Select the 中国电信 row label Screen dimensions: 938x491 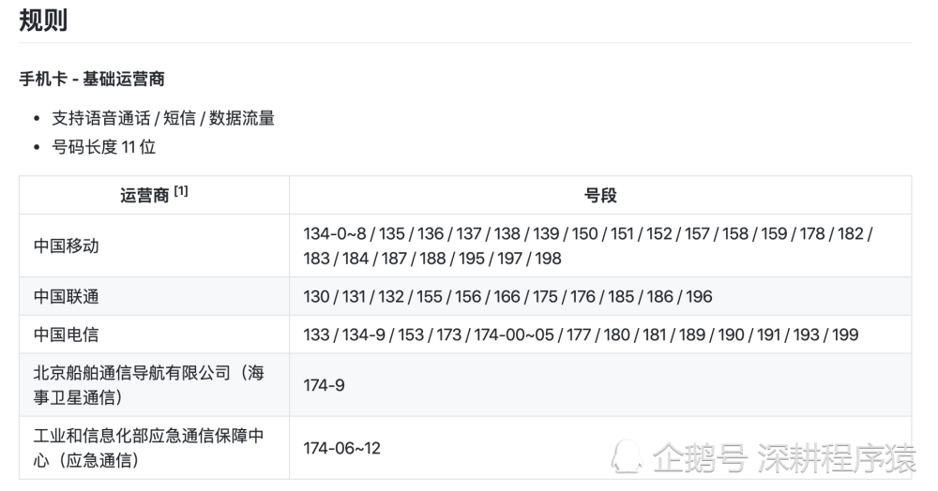point(66,335)
